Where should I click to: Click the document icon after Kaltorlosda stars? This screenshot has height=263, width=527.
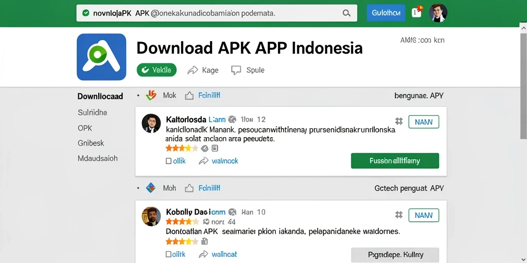[x=215, y=148]
